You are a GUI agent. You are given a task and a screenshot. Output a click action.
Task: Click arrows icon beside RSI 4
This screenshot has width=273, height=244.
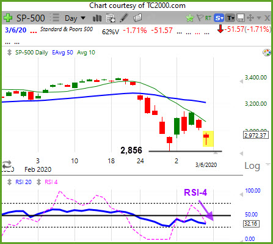point(38,182)
